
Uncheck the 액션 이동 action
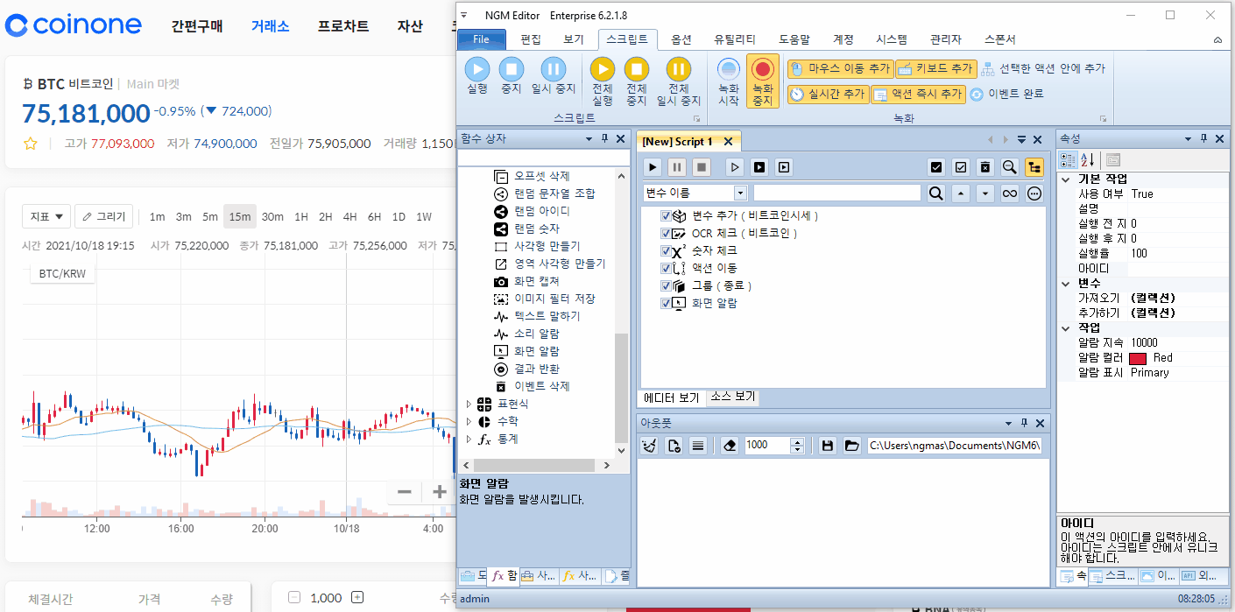coord(667,269)
